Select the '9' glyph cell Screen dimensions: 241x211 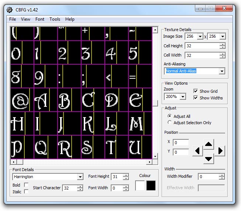46,76
